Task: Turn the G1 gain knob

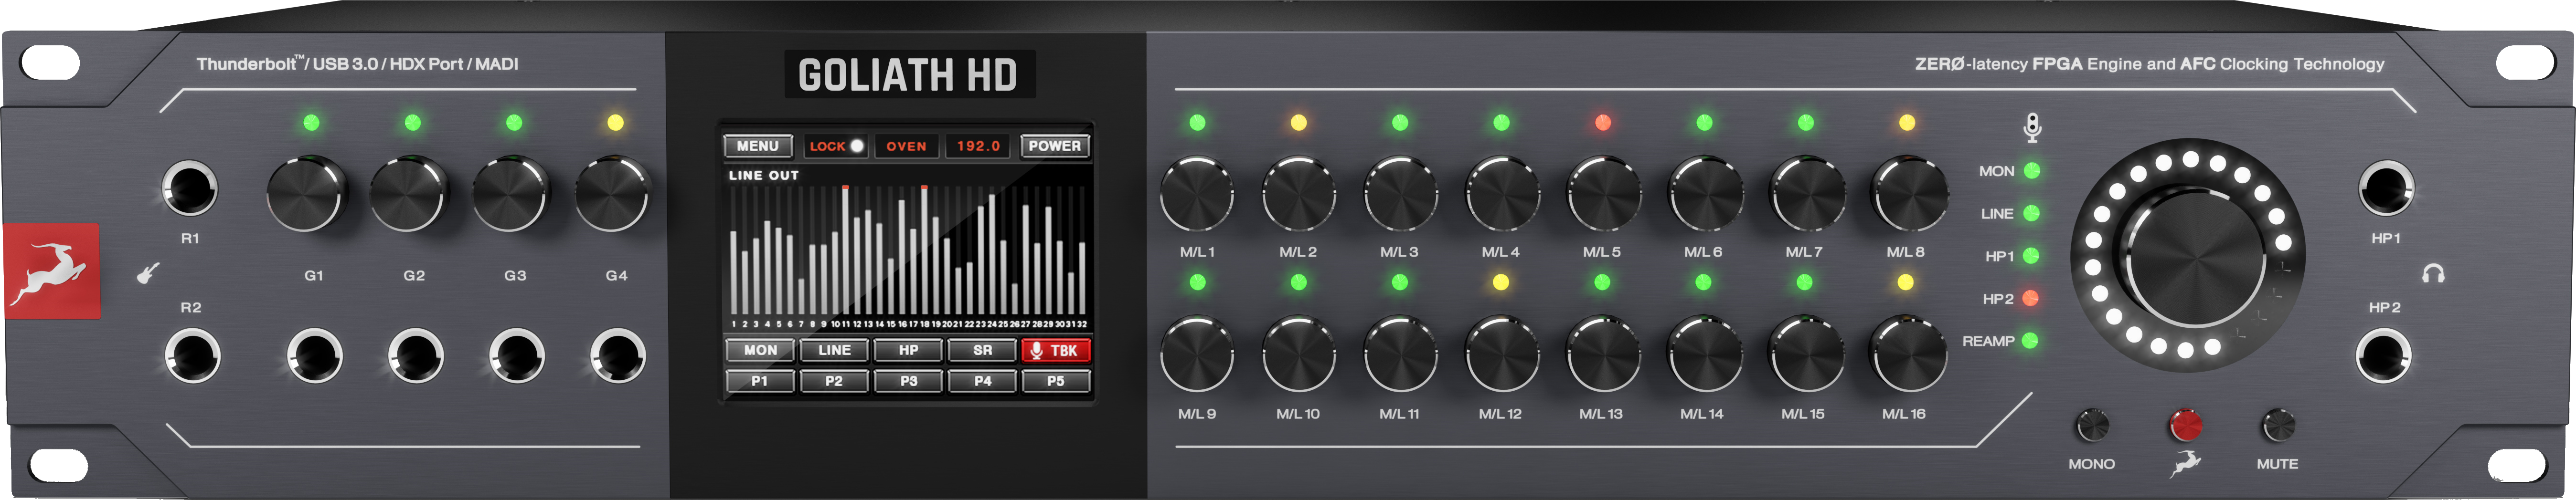Action: click(307, 194)
